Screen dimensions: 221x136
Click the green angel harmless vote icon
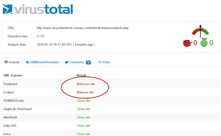click(x=204, y=42)
